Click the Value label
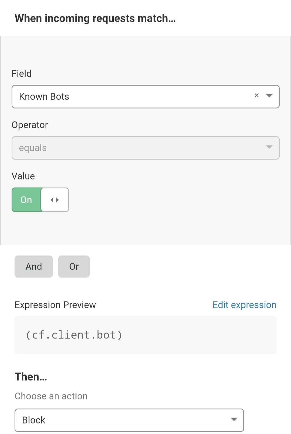The height and width of the screenshot is (434, 291). (x=23, y=176)
